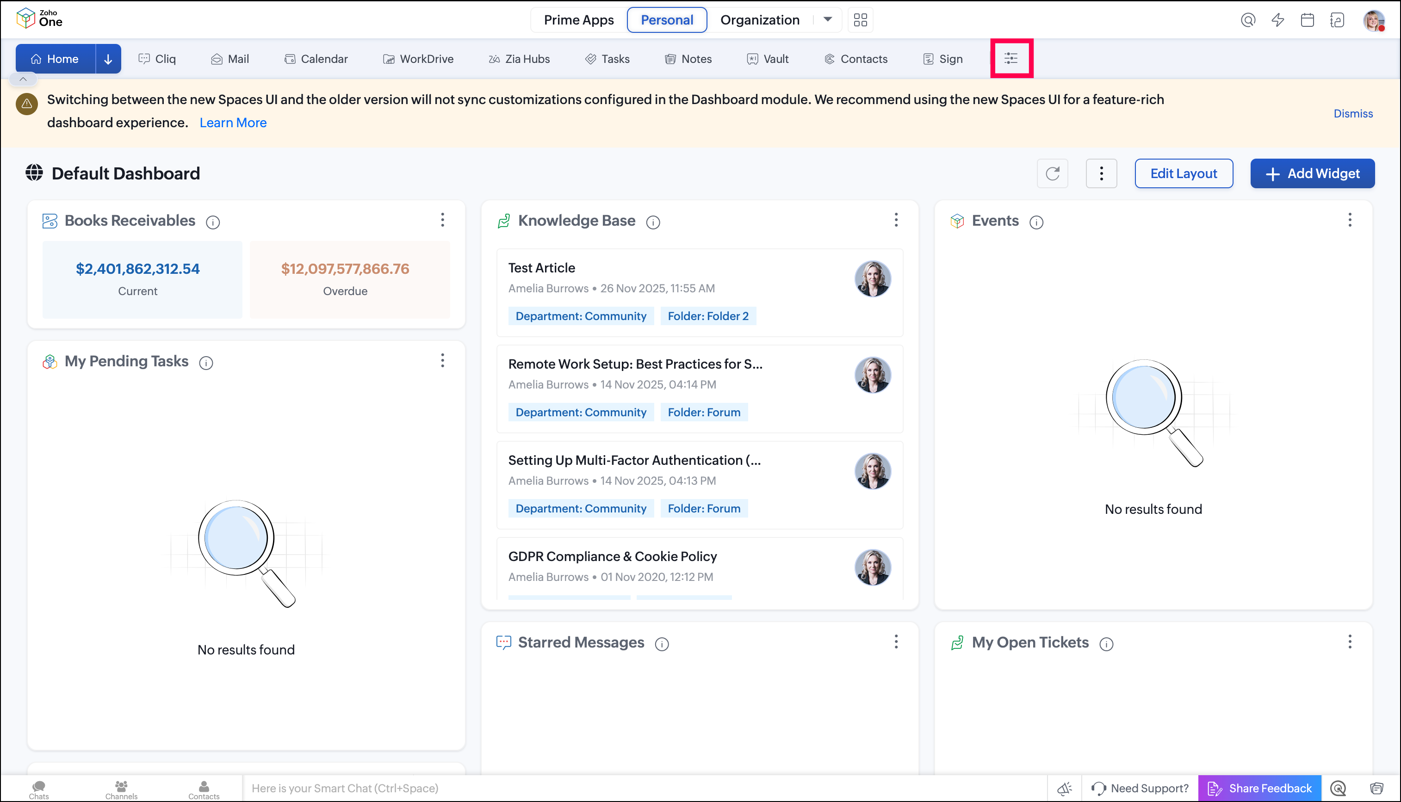The height and width of the screenshot is (802, 1401).
Task: Click the bottom bar at-sign icon
Action: pos(1338,788)
